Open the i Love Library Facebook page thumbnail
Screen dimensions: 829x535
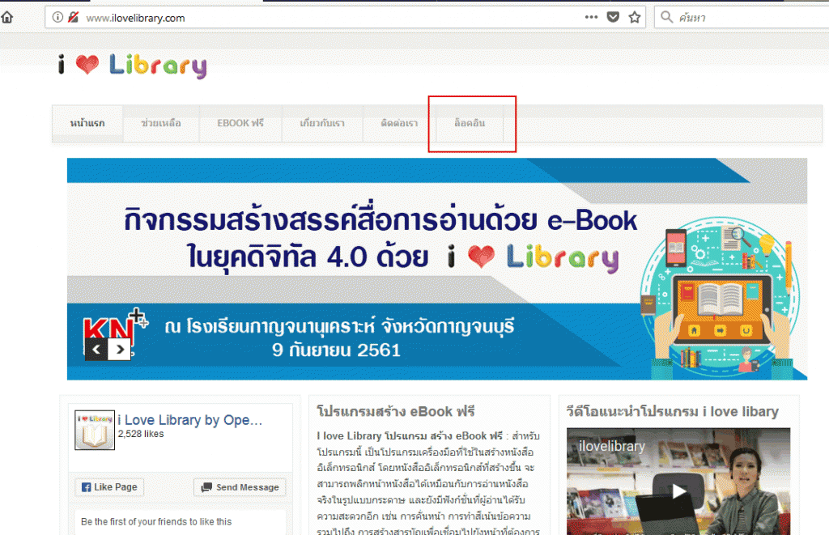[95, 430]
